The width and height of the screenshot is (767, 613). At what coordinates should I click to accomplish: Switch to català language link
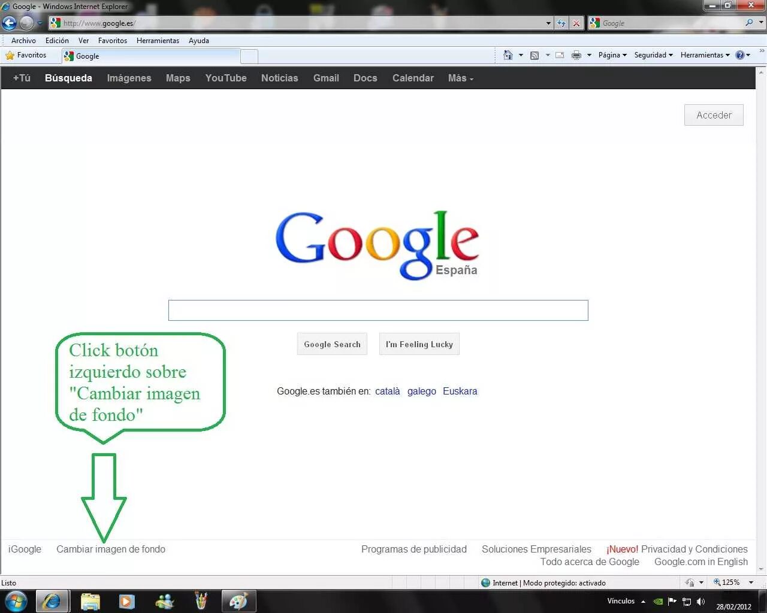(388, 391)
